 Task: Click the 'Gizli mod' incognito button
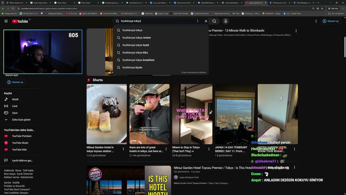tap(333, 8)
